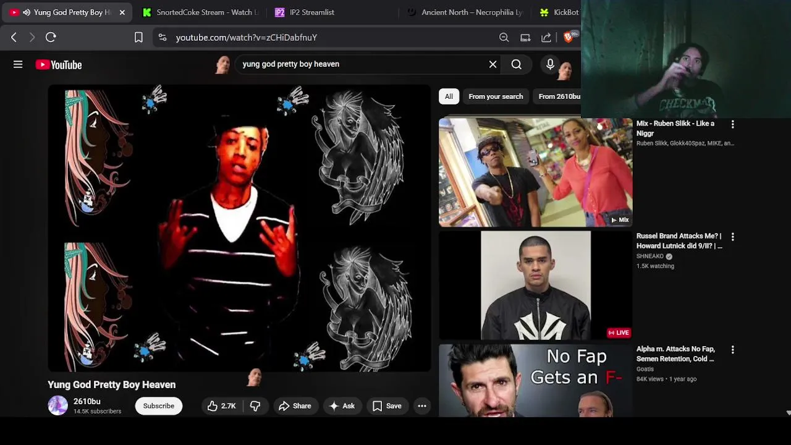Open YouTube hamburger guide menu
Viewport: 791px width, 445px height.
18,64
